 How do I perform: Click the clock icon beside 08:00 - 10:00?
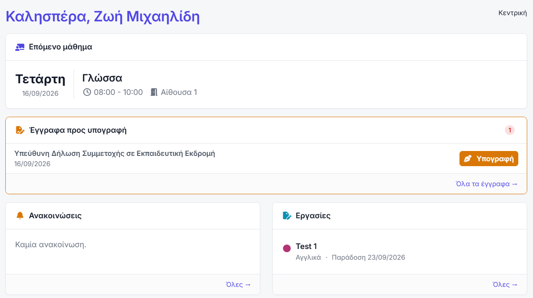pyautogui.click(x=87, y=92)
